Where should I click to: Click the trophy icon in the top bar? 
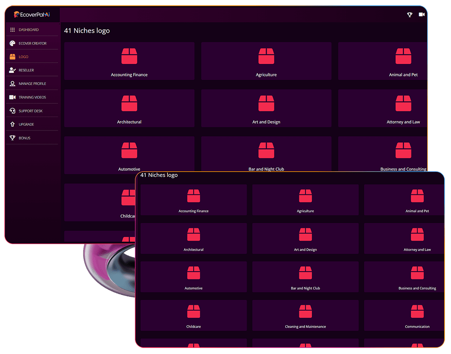[x=410, y=15]
